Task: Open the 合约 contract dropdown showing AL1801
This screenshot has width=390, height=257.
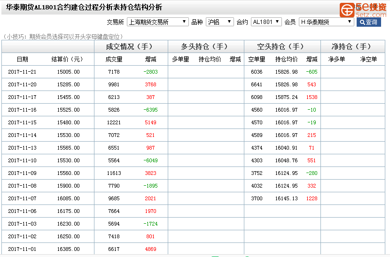Action: 266,22
